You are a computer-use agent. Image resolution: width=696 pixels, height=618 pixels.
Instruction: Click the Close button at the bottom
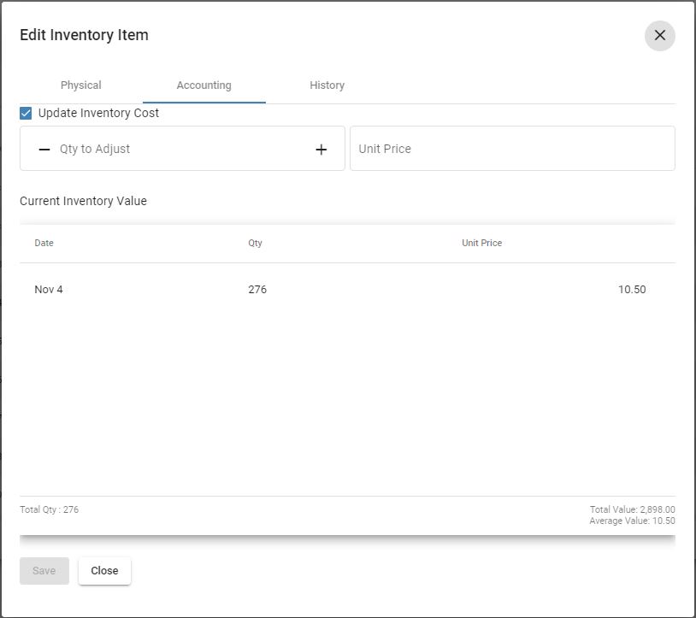coord(104,571)
